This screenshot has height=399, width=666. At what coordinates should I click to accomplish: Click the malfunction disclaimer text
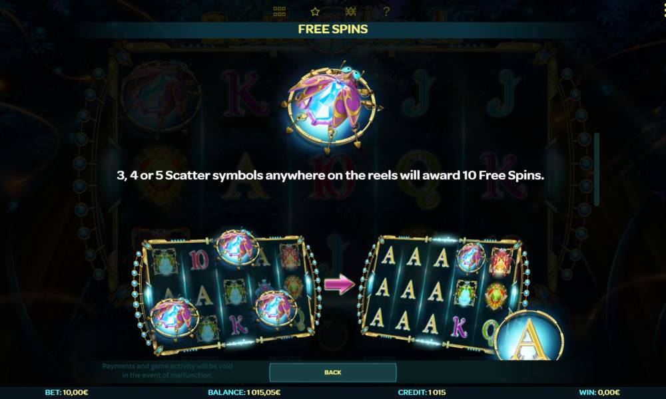tap(167, 370)
